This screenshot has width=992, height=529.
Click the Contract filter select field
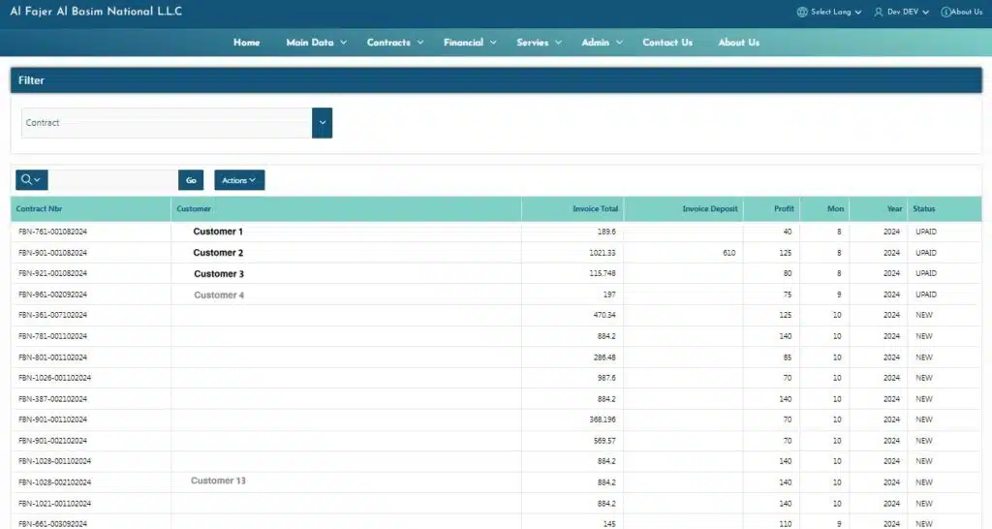pos(167,123)
